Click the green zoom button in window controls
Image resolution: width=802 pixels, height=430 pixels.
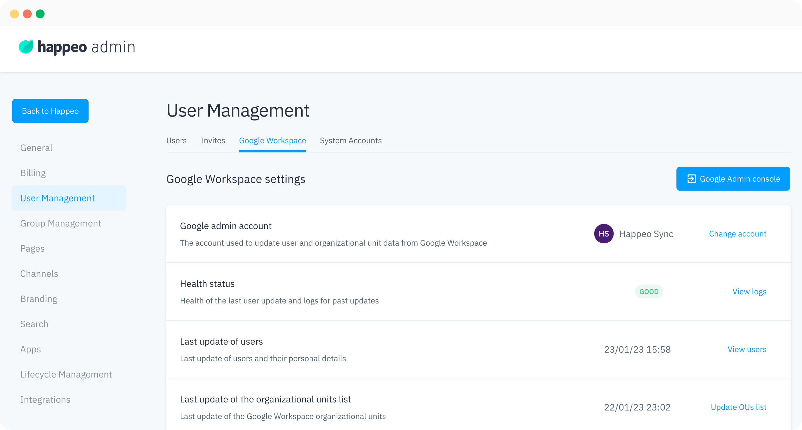click(x=40, y=14)
